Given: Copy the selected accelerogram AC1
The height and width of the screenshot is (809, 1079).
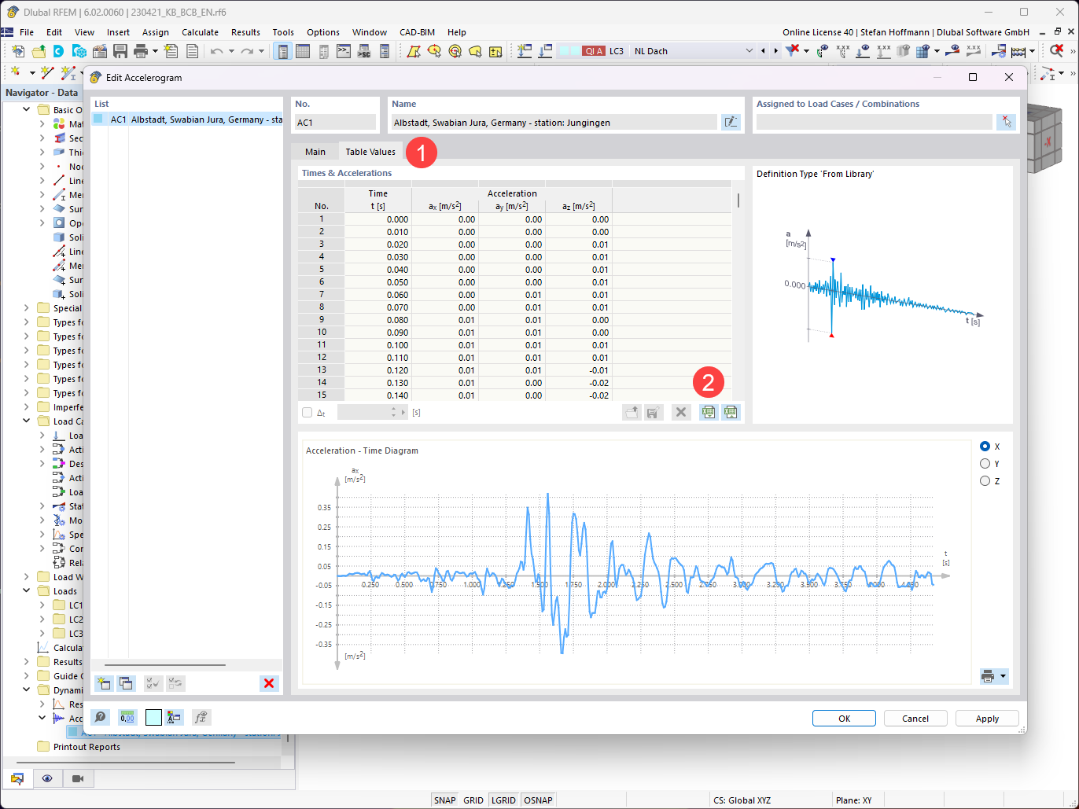Looking at the screenshot, I should (127, 683).
